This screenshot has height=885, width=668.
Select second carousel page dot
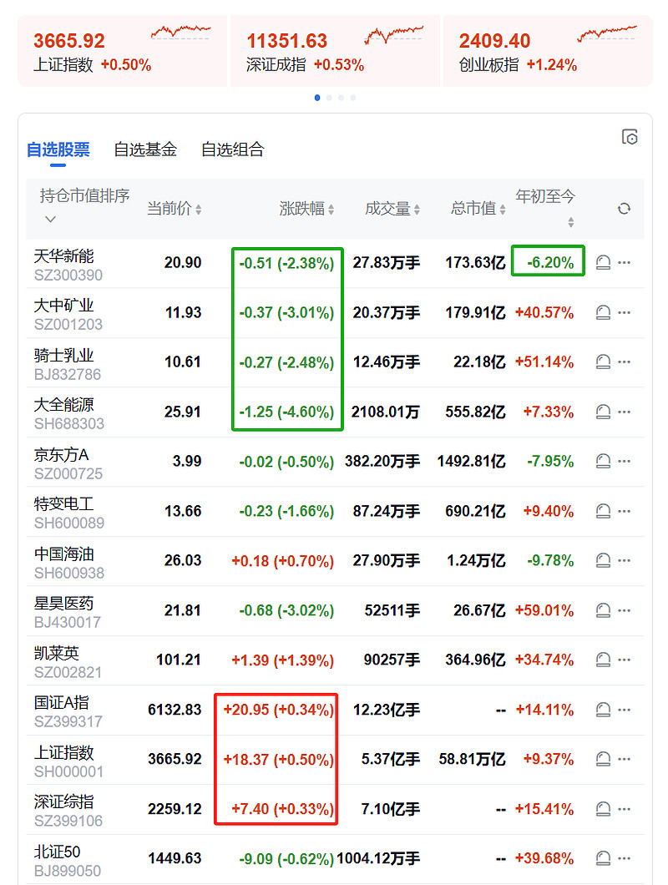[329, 98]
